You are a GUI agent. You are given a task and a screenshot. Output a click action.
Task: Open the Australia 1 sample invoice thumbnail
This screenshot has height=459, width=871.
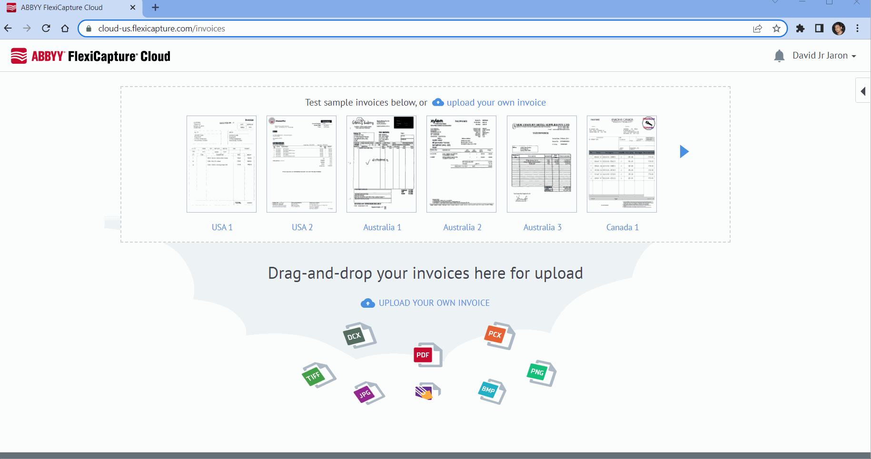381,164
